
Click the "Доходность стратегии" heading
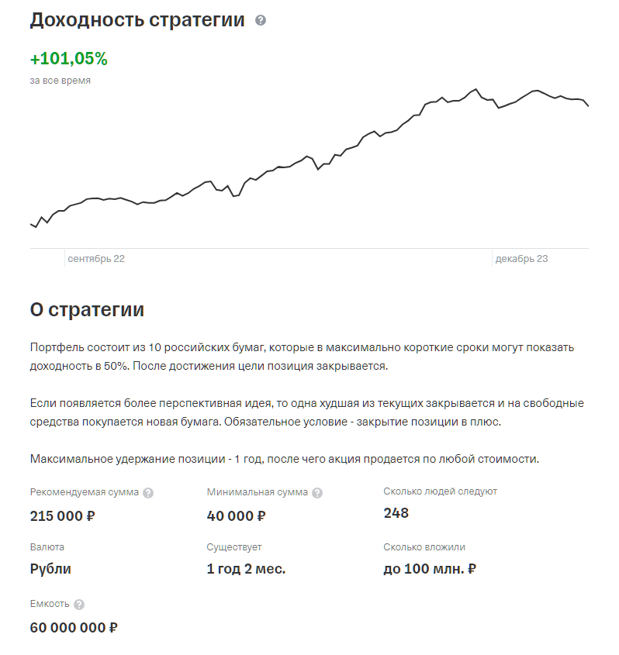tap(137, 21)
